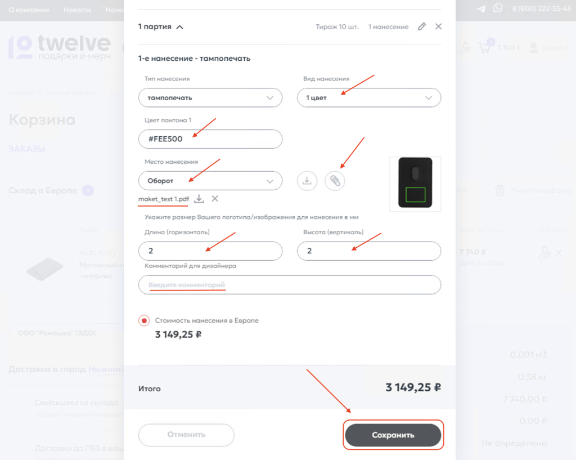Remove batch 1 with the X icon

(x=438, y=26)
